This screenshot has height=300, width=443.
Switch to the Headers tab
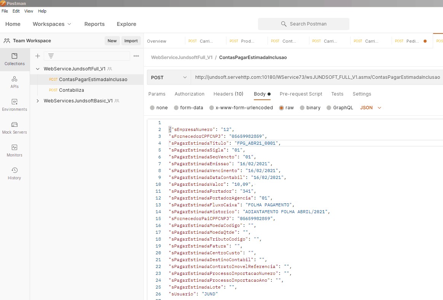(x=228, y=94)
